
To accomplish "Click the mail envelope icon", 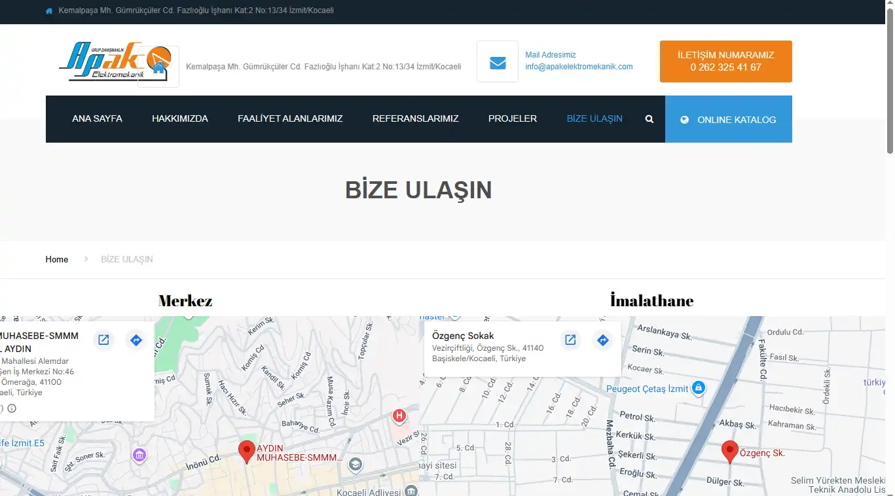I will pyautogui.click(x=498, y=62).
